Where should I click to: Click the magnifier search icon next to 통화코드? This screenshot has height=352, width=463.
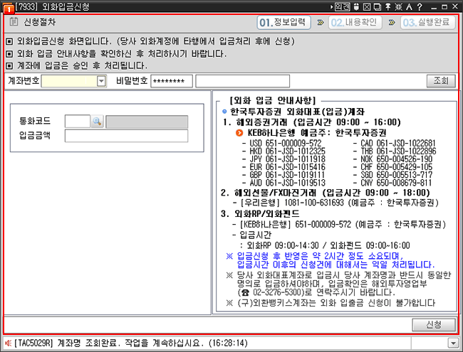[97, 121]
